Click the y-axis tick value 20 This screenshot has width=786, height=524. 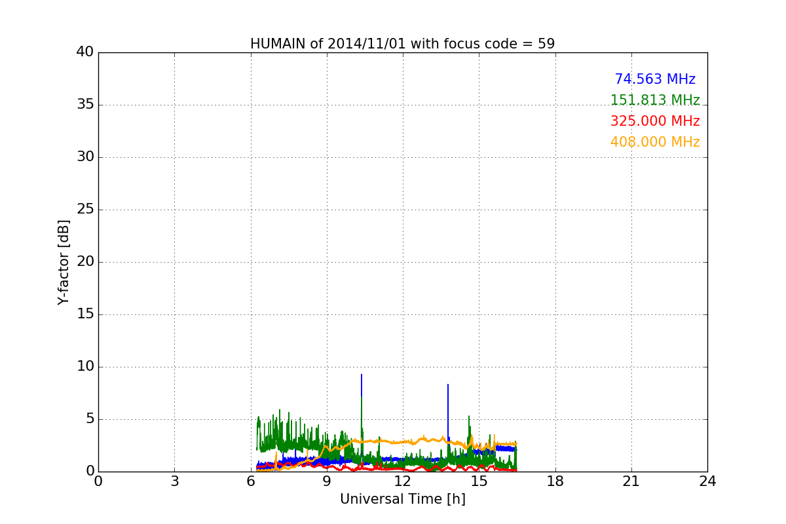click(84, 262)
